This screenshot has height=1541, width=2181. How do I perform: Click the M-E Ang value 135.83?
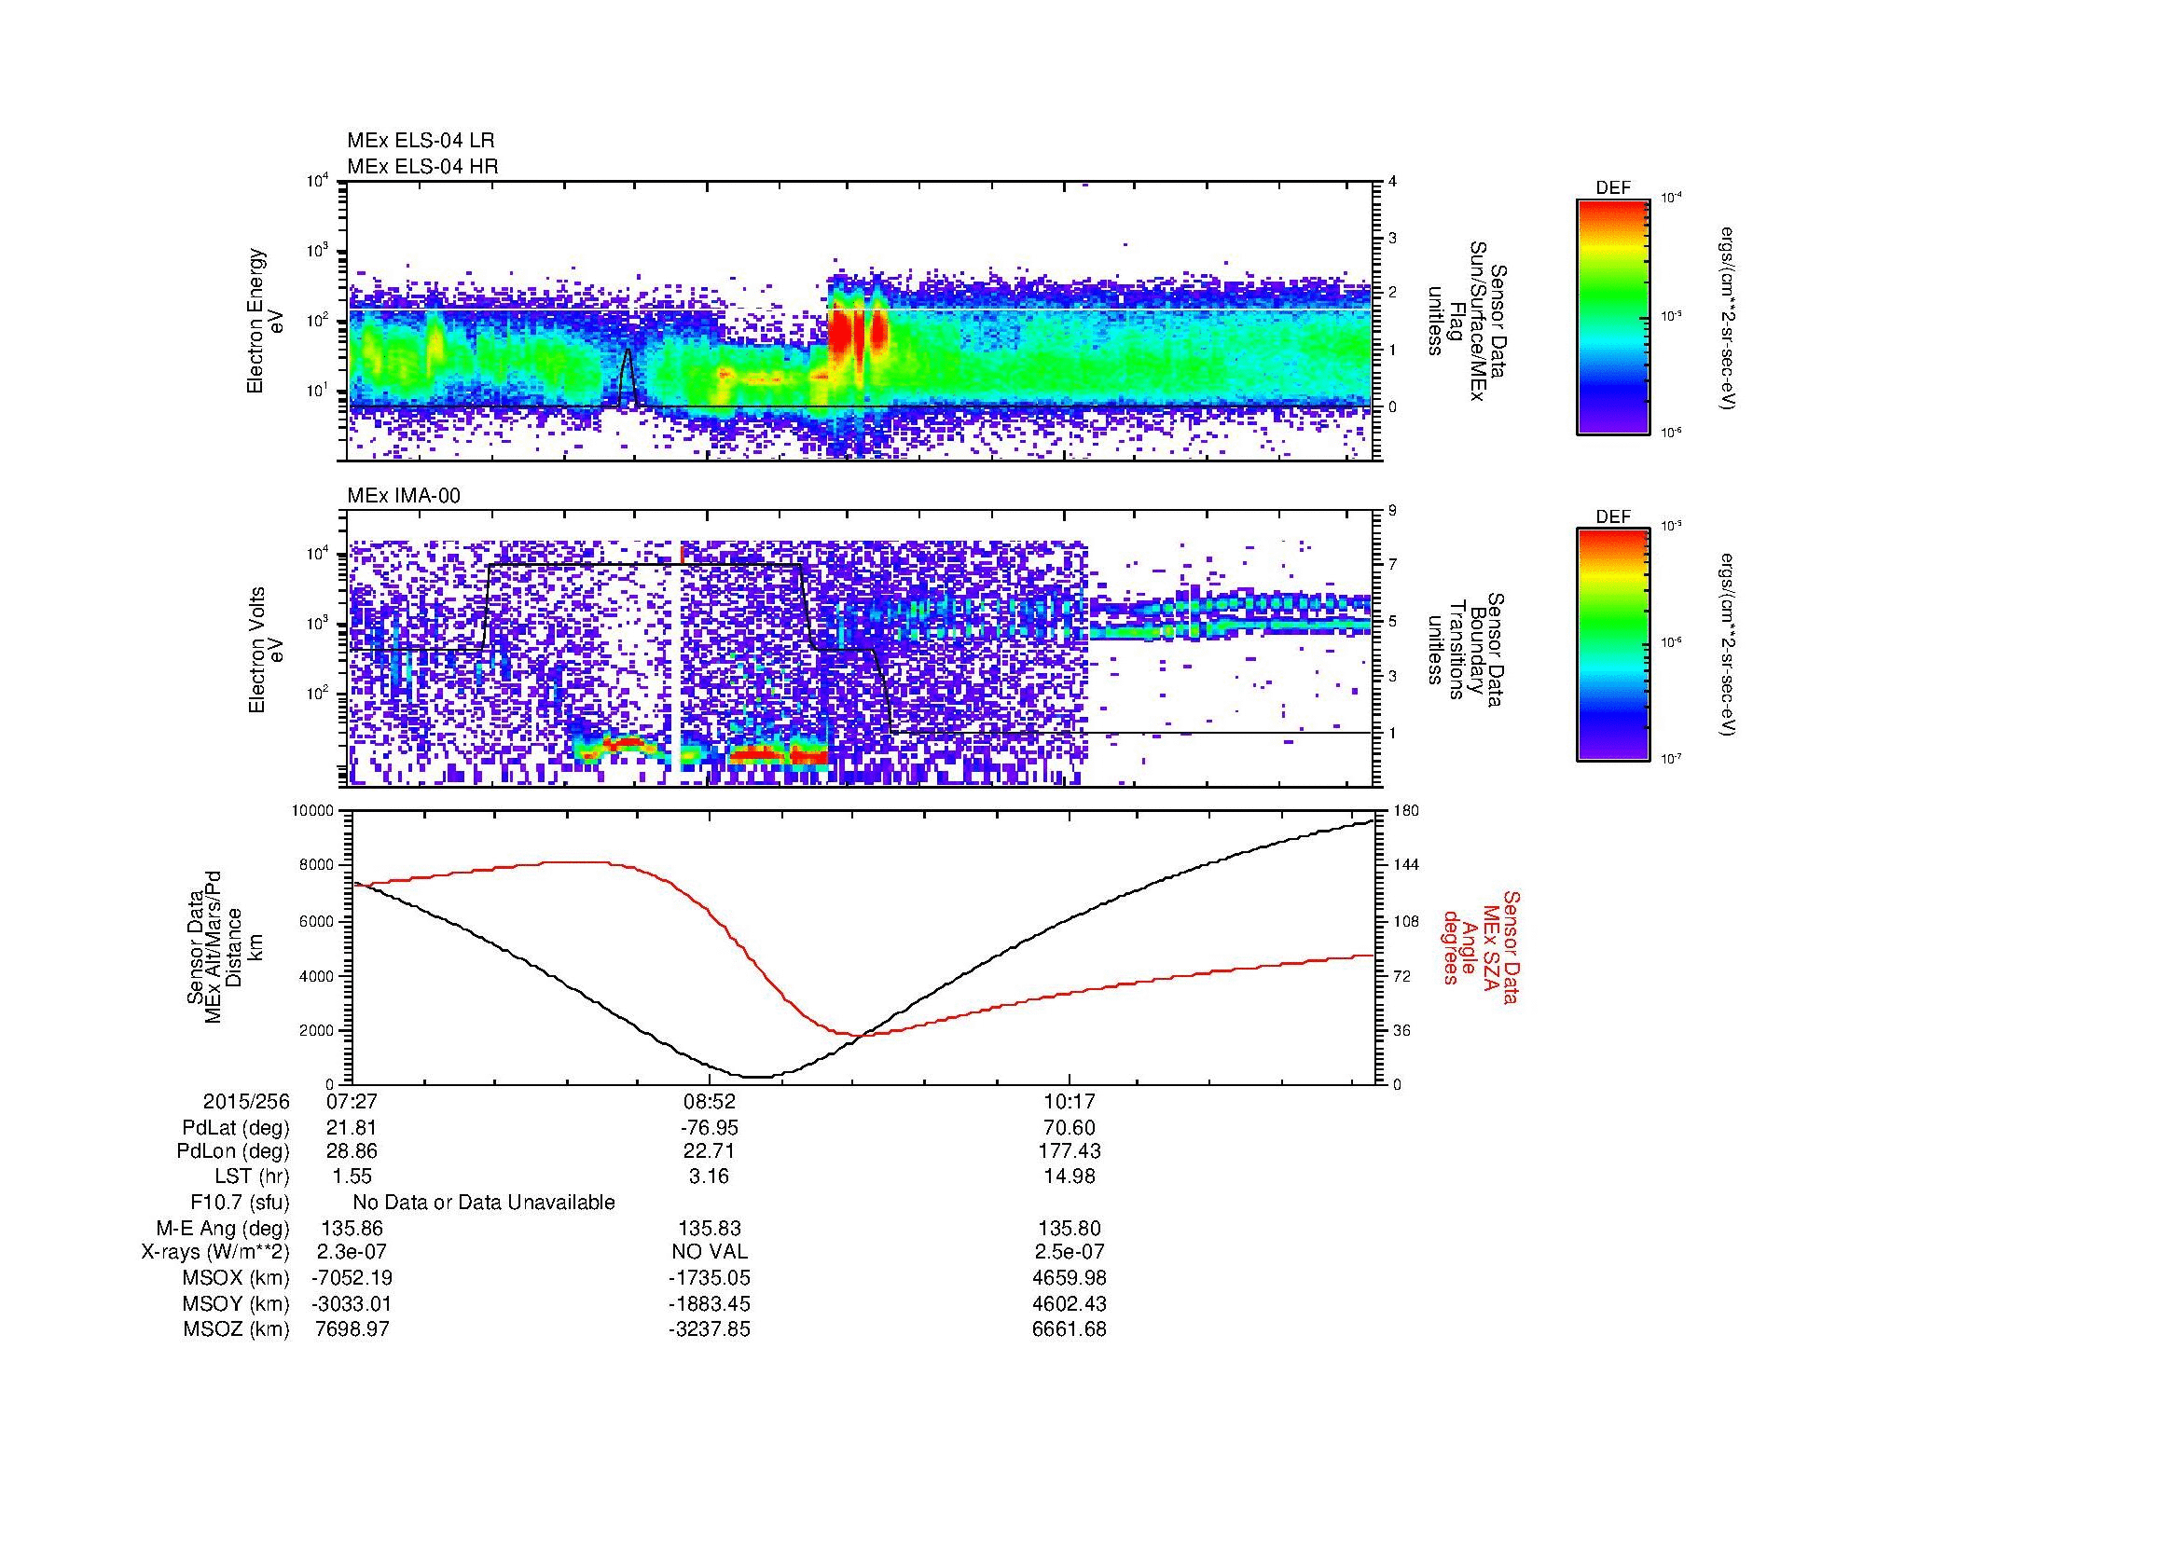pos(710,1228)
